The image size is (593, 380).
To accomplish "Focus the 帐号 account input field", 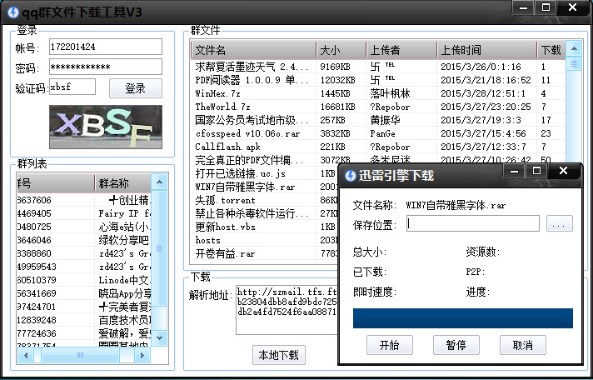I will 106,47.
